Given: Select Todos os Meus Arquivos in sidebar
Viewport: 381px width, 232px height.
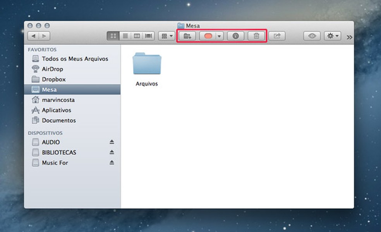Looking at the screenshot, I should point(72,59).
